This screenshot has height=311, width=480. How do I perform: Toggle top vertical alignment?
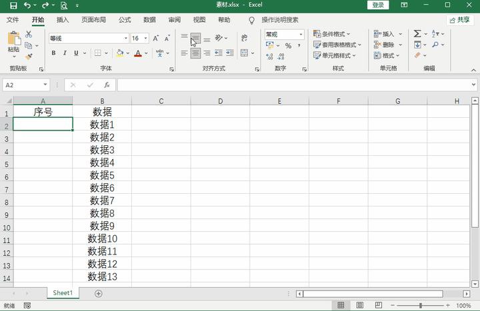tap(184, 38)
